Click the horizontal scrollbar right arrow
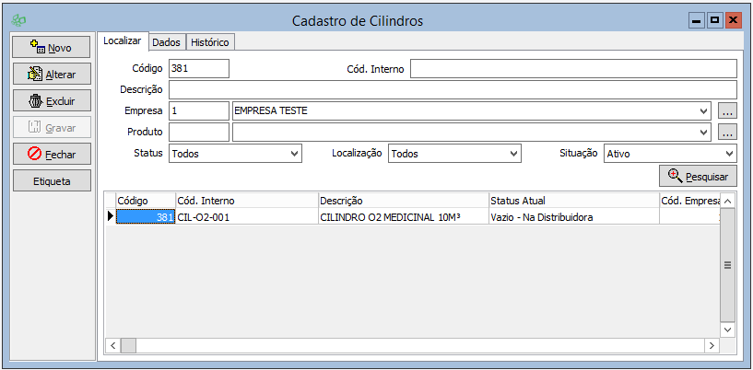This screenshot has width=753, height=370. click(x=711, y=345)
